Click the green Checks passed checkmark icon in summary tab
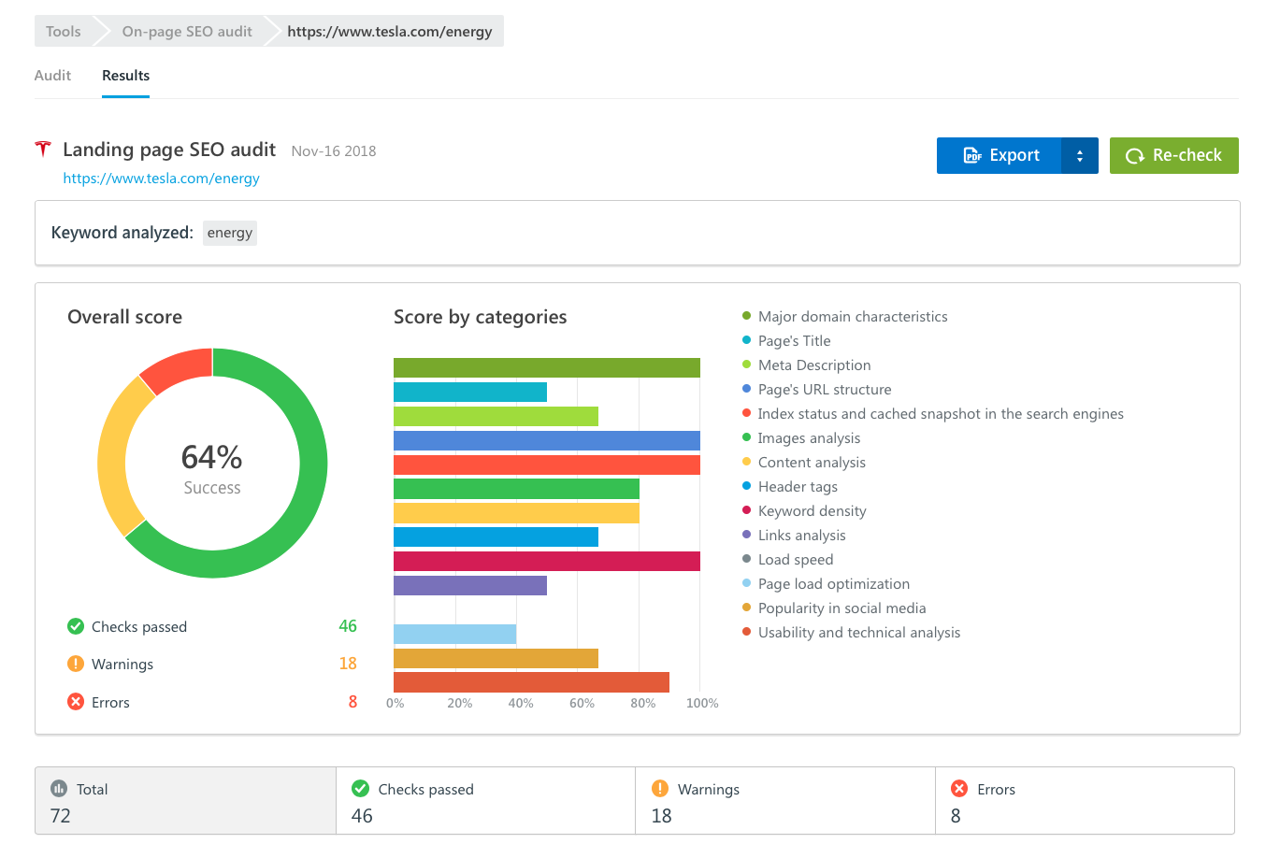1280x858 pixels. pyautogui.click(x=360, y=789)
